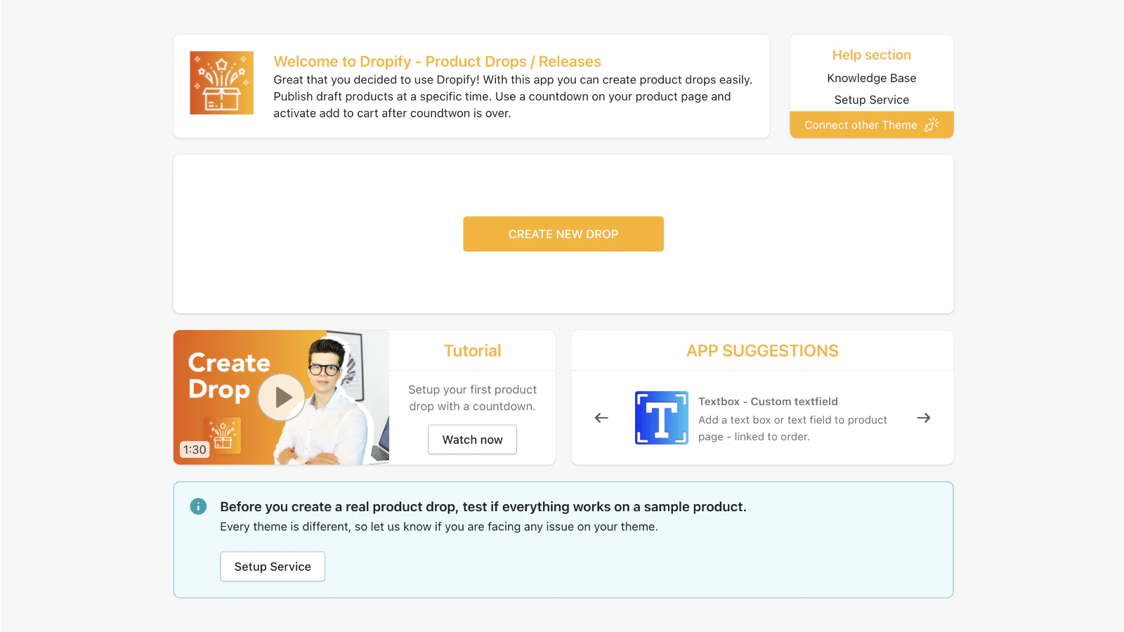Click the 1:30 duration badge on video
The image size is (1124, 632).
[x=195, y=449]
